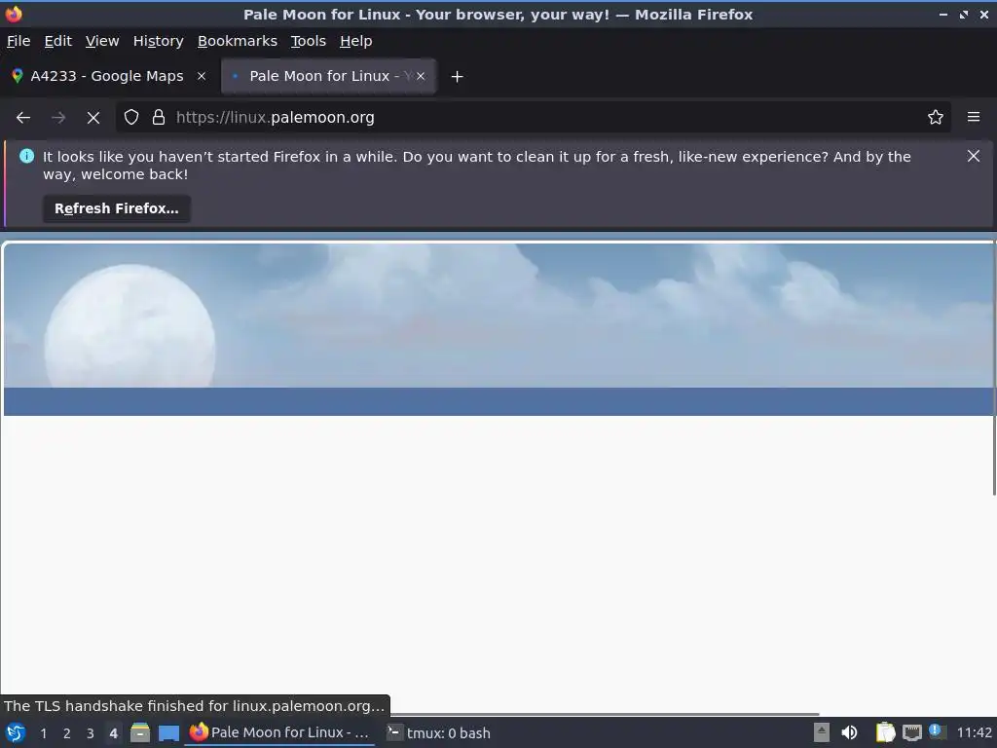This screenshot has height=748, width=997.
Task: Switch to workspace 3
Action: [91, 733]
